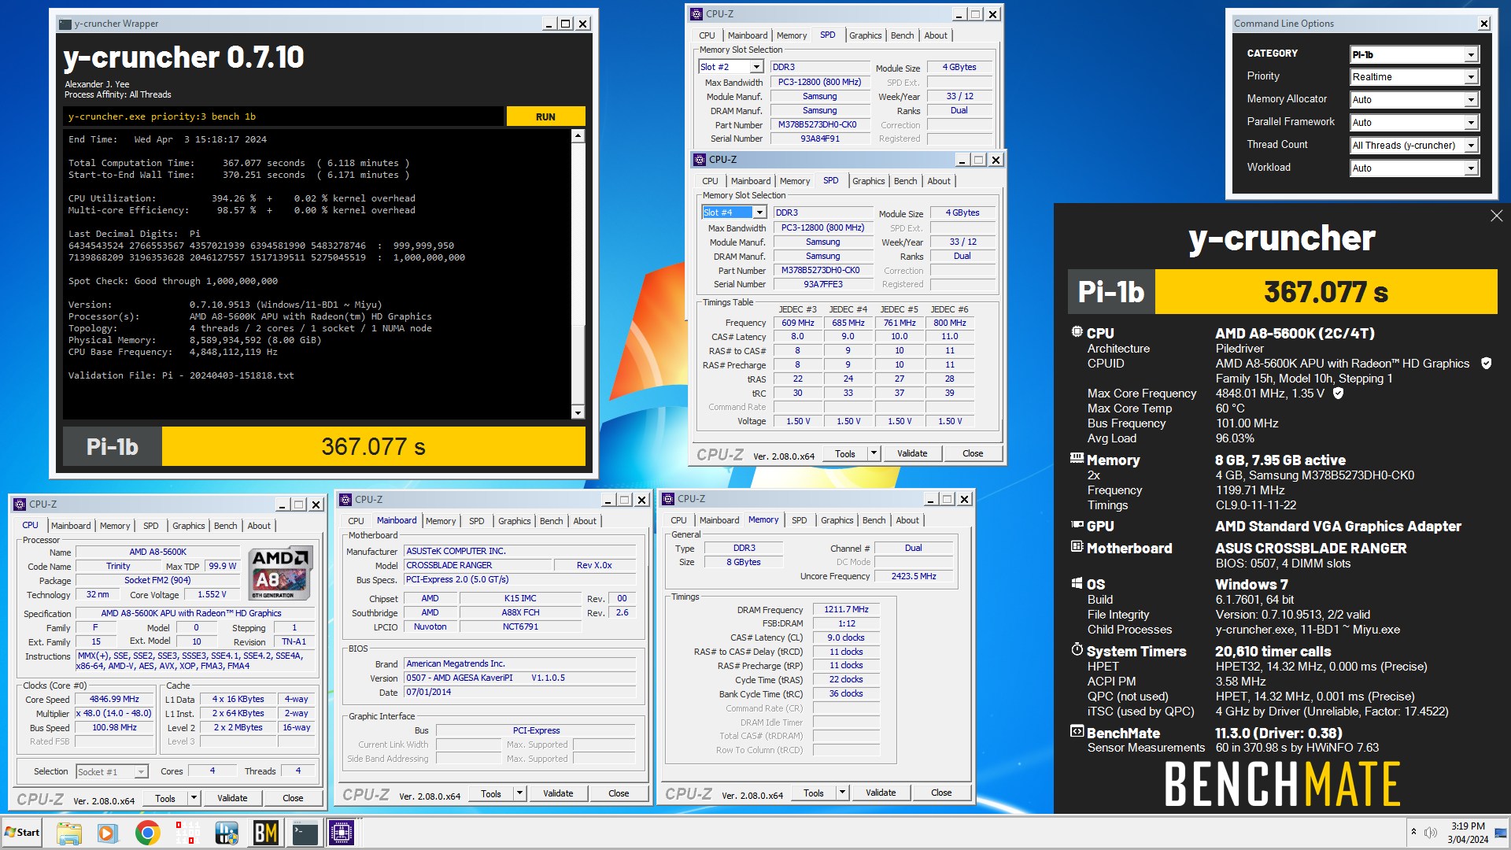Open the Socket #1 selection dropdown
Viewport: 1511px width, 850px height.
click(x=111, y=771)
